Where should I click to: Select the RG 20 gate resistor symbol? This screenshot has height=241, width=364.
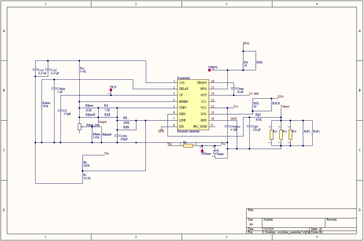pos(244,64)
